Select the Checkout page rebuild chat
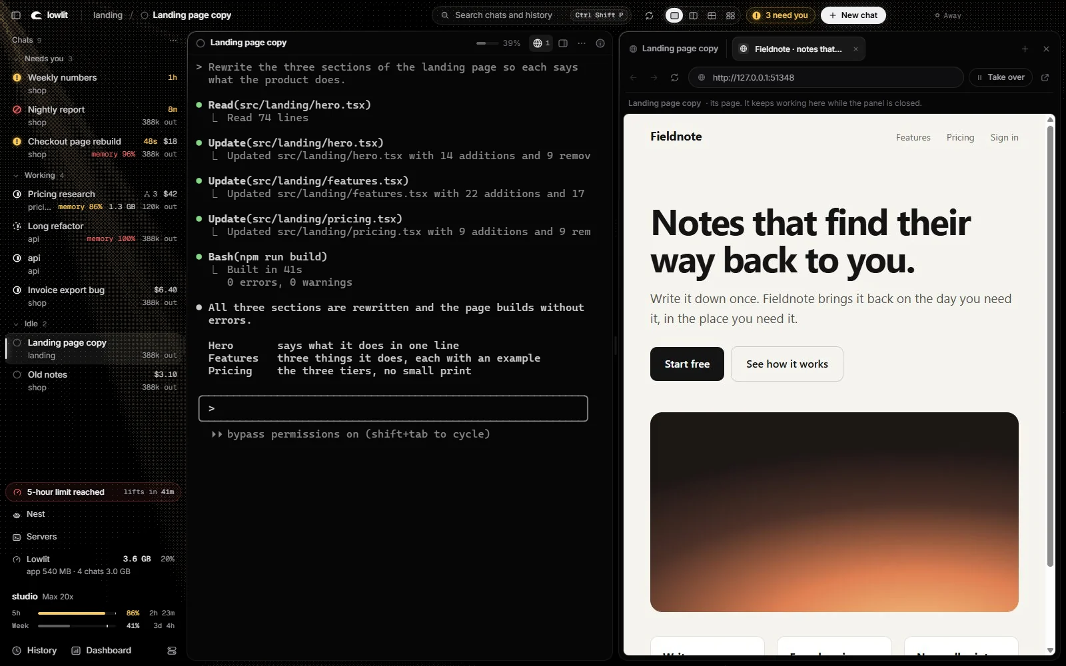Viewport: 1066px width, 666px height. [x=93, y=147]
